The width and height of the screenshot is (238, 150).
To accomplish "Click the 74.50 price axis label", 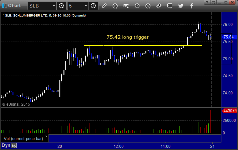I will pyautogui.click(x=228, y=76).
